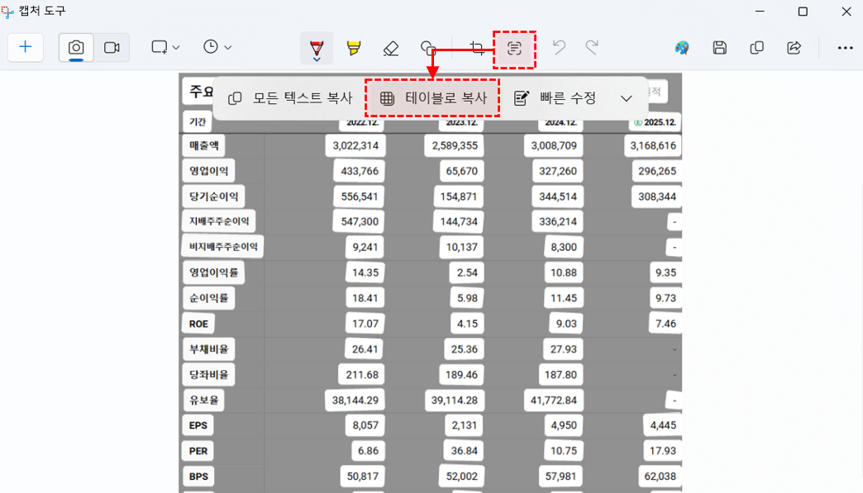Switch to video recording mode
The width and height of the screenshot is (863, 493).
pos(112,47)
